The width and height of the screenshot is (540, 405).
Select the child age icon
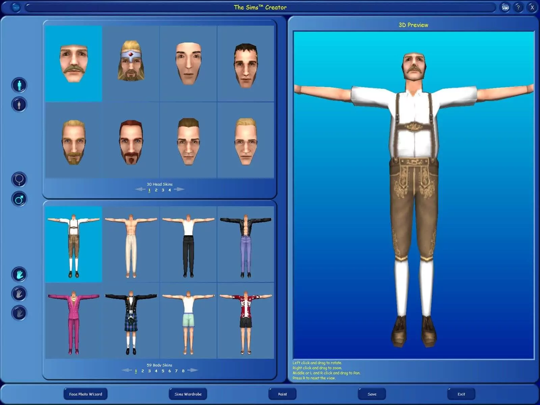19,105
